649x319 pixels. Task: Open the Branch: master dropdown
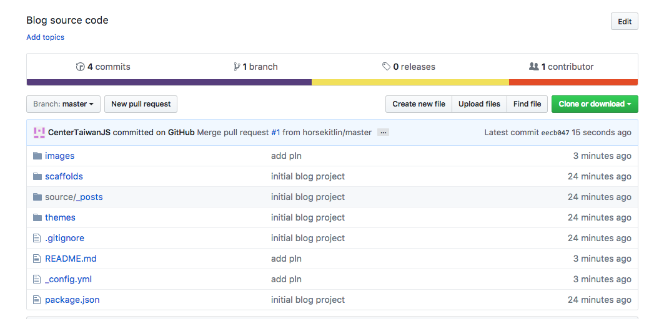[63, 104]
